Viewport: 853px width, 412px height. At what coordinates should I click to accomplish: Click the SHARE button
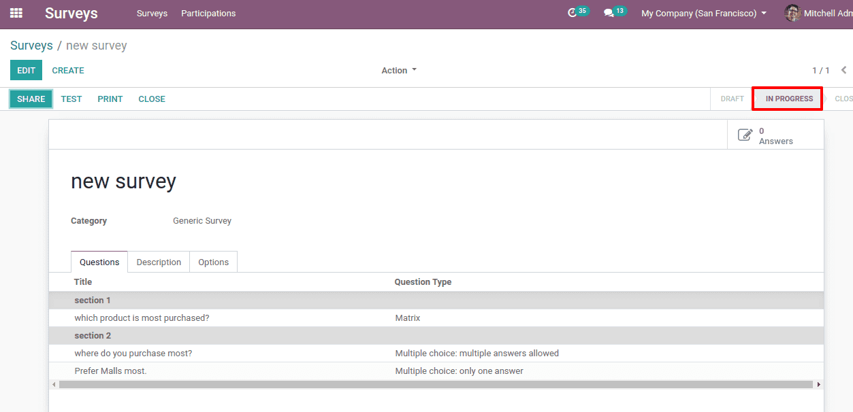pyautogui.click(x=31, y=99)
